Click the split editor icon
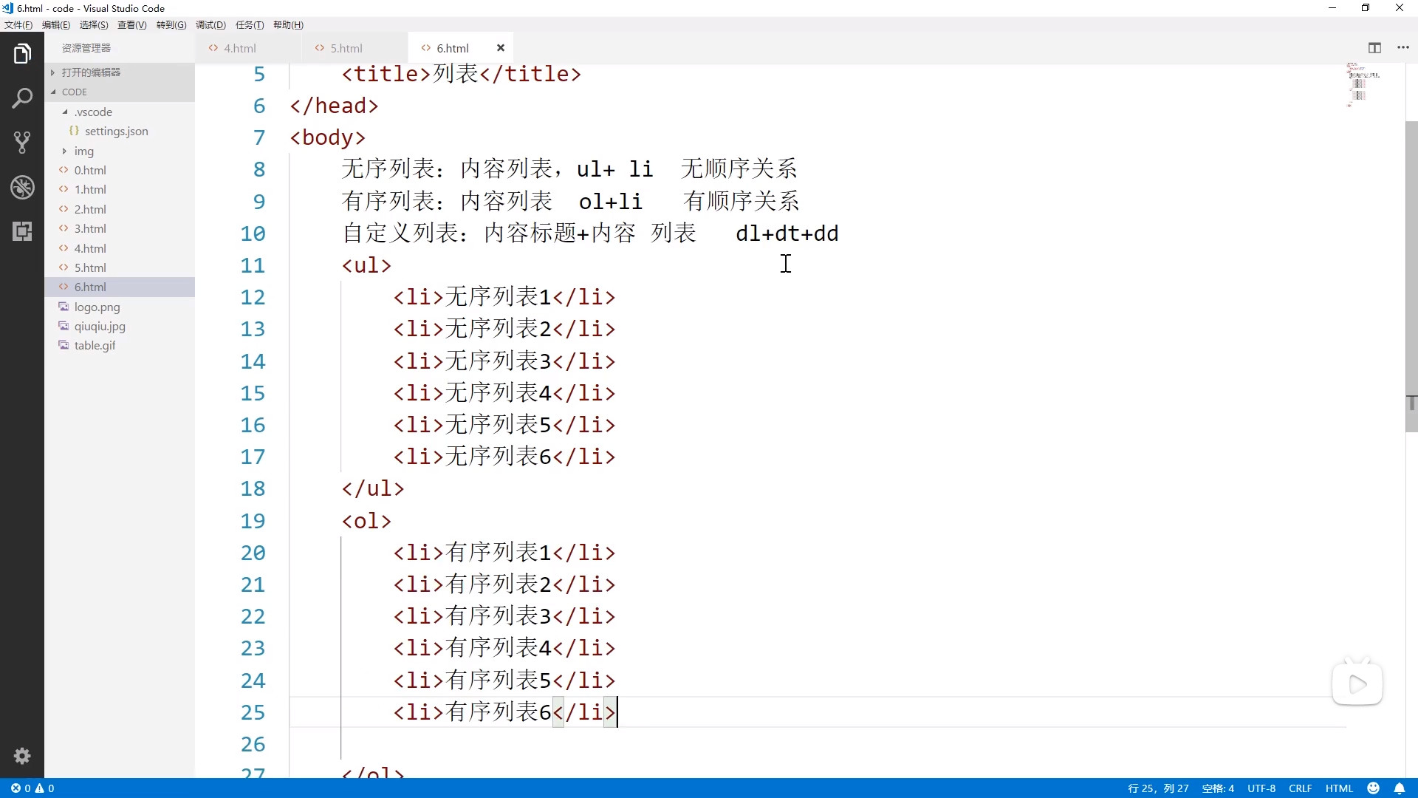The height and width of the screenshot is (798, 1418). pyautogui.click(x=1374, y=48)
